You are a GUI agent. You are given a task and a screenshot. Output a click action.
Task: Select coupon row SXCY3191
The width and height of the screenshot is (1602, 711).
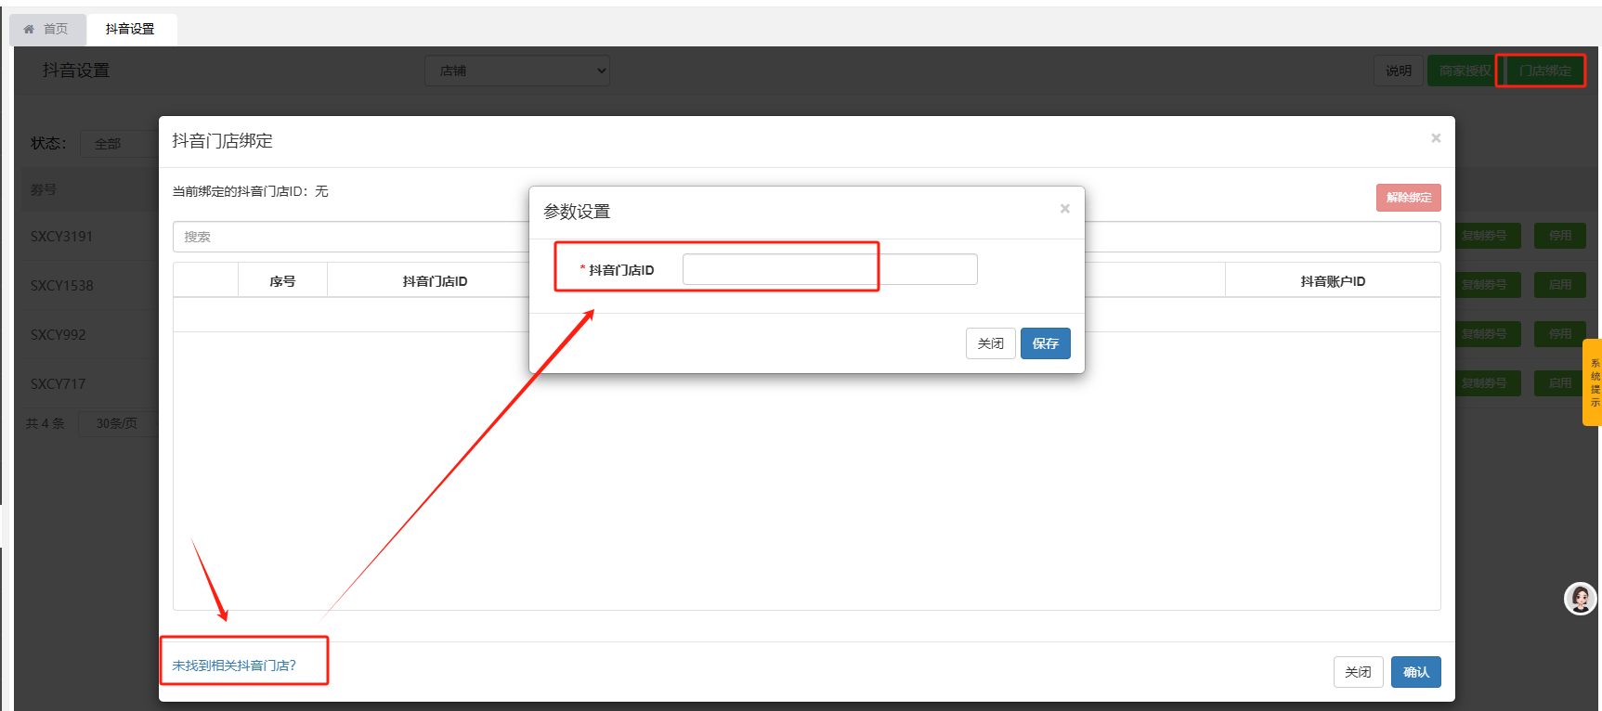click(x=61, y=237)
